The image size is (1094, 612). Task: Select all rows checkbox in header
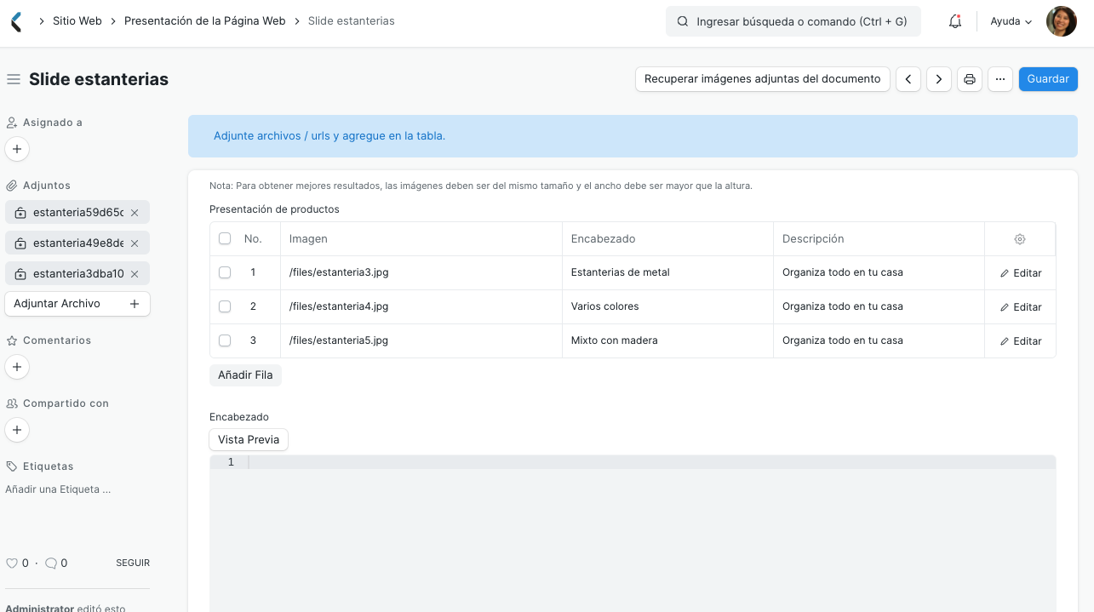225,239
